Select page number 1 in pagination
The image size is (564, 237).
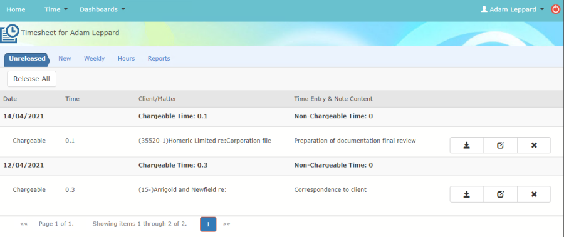208,224
